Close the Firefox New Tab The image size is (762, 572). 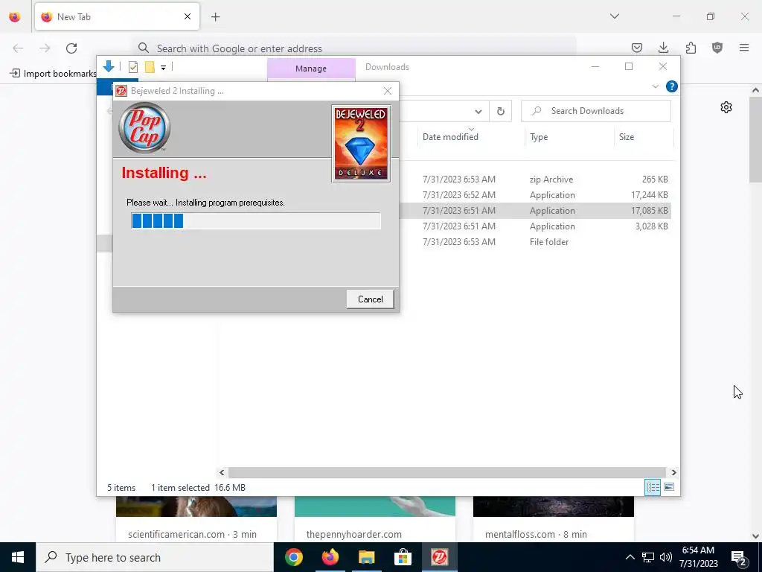click(187, 16)
